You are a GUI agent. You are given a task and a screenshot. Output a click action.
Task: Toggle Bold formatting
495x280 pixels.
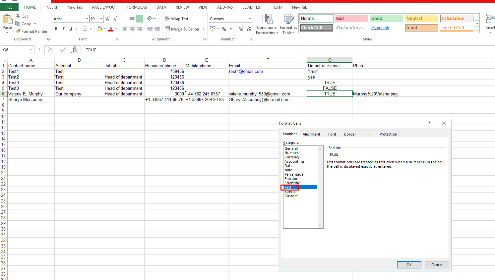click(56, 29)
